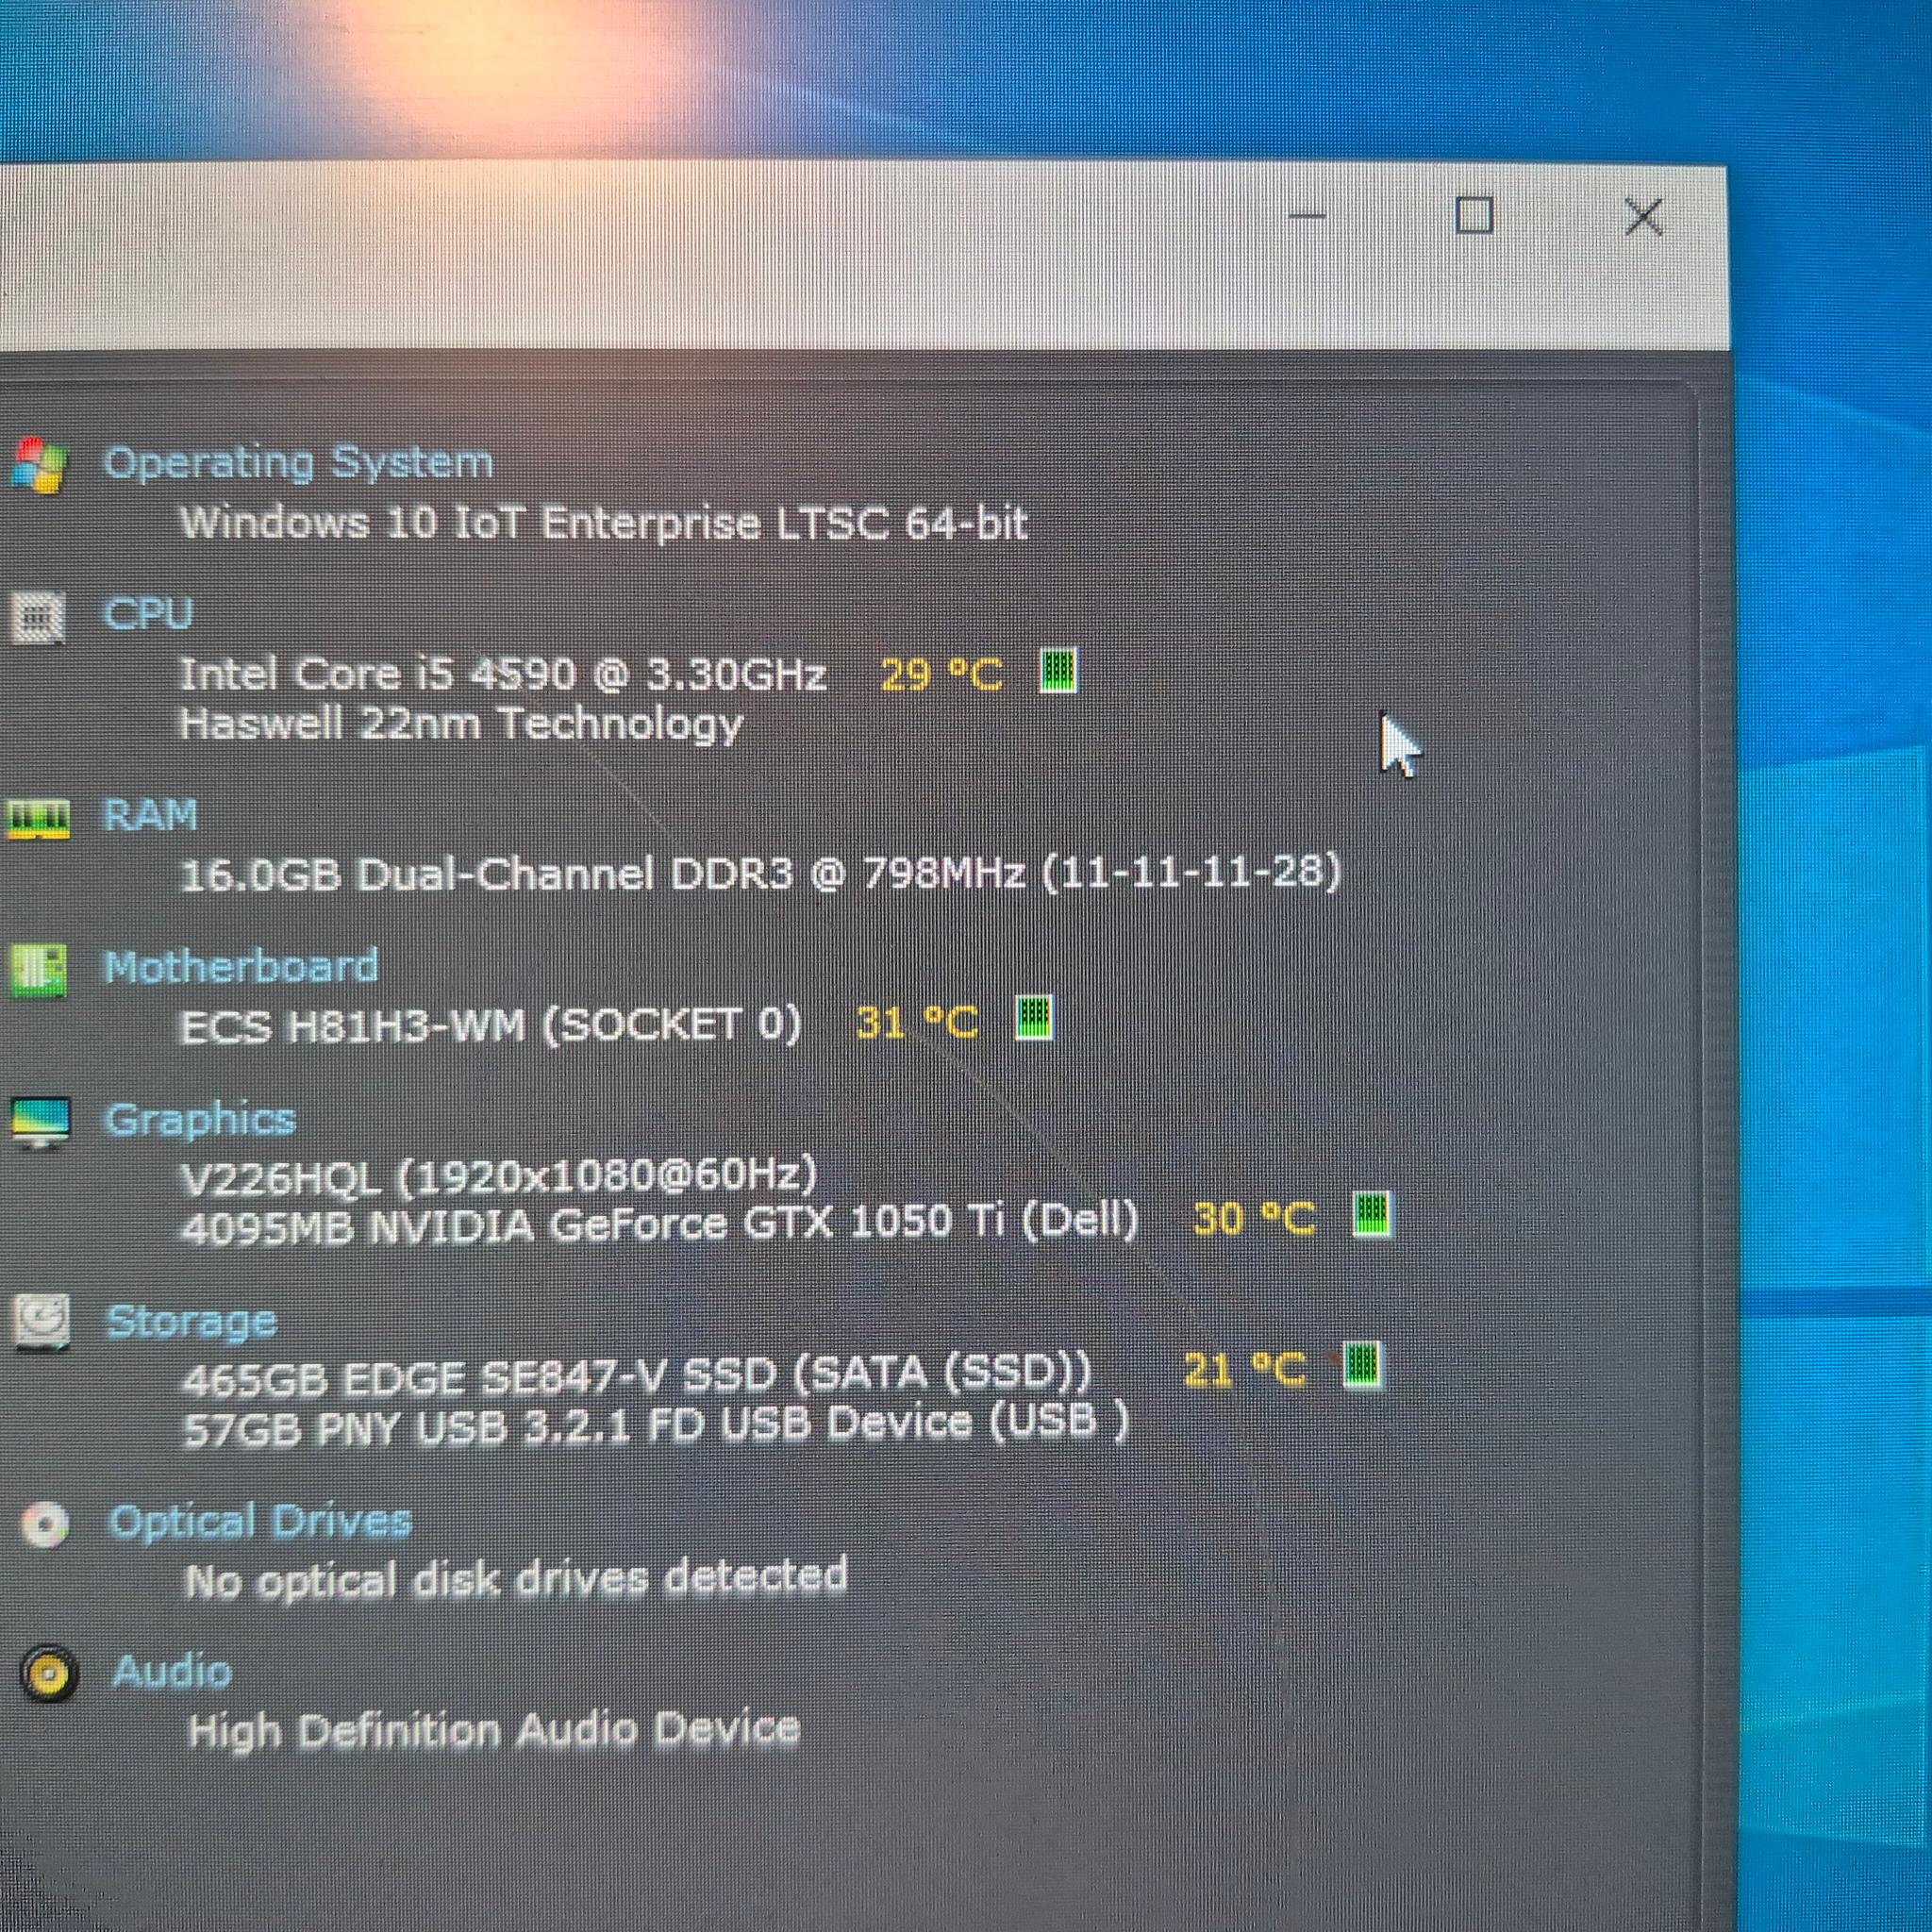The height and width of the screenshot is (1932, 1932).
Task: Click the Audio speaker icon
Action: point(48,1674)
